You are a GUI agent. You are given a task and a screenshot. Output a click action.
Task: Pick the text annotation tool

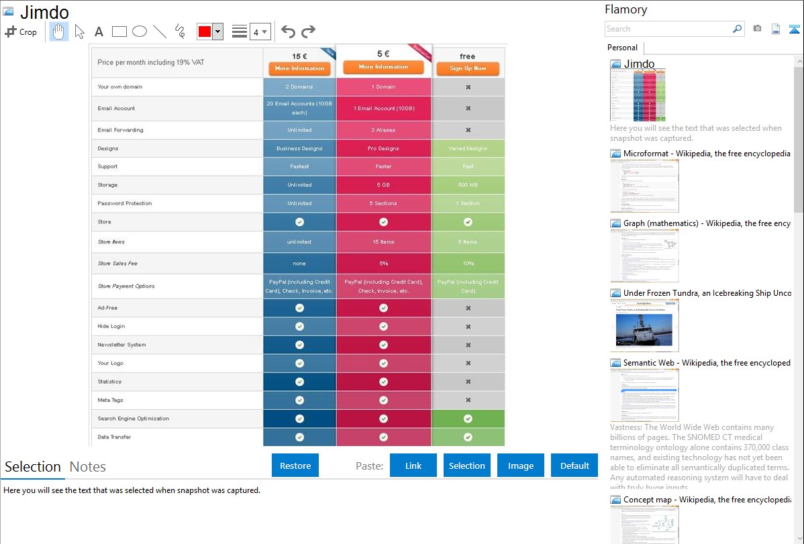coord(99,32)
